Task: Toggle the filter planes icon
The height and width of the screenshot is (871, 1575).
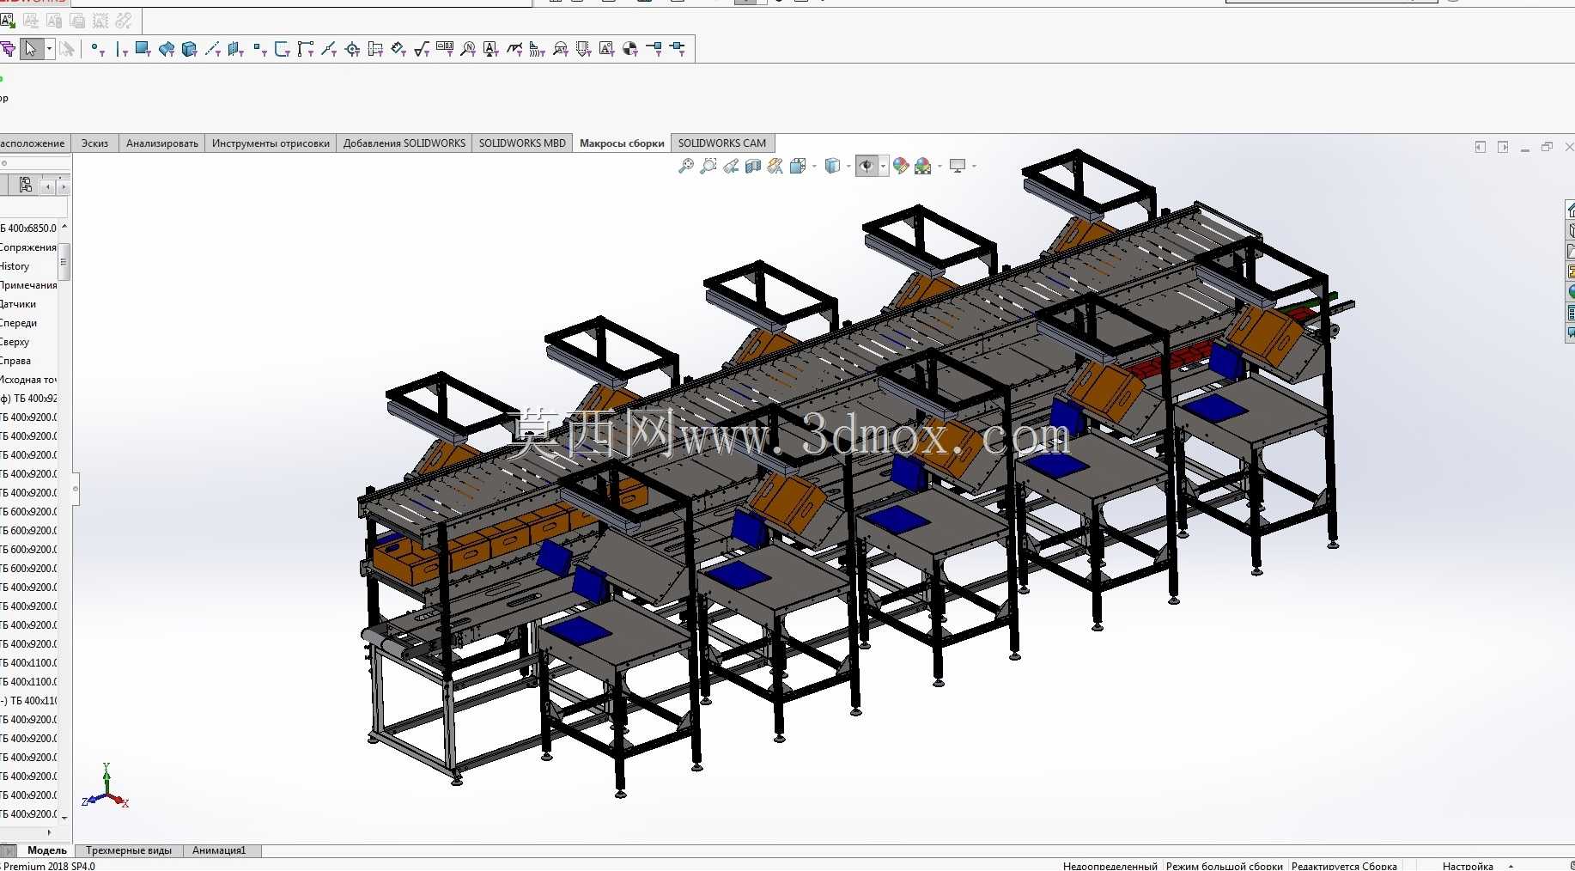Action: pos(236,49)
